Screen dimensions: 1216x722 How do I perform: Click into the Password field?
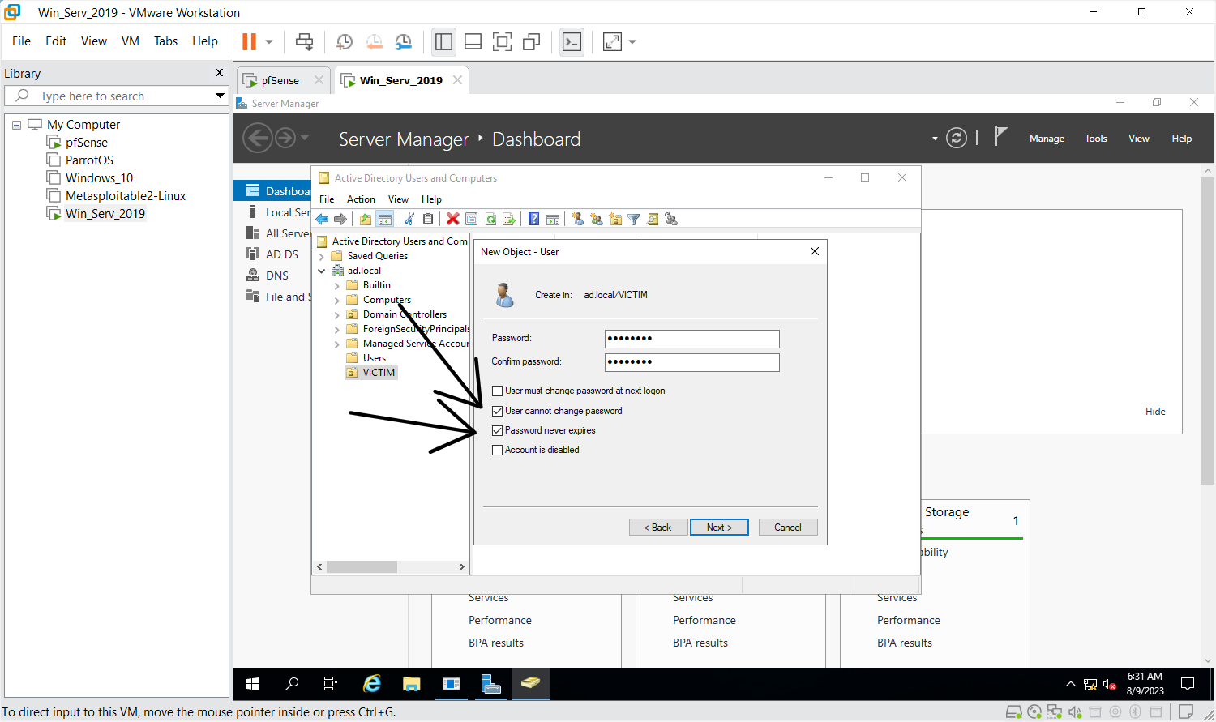point(692,339)
